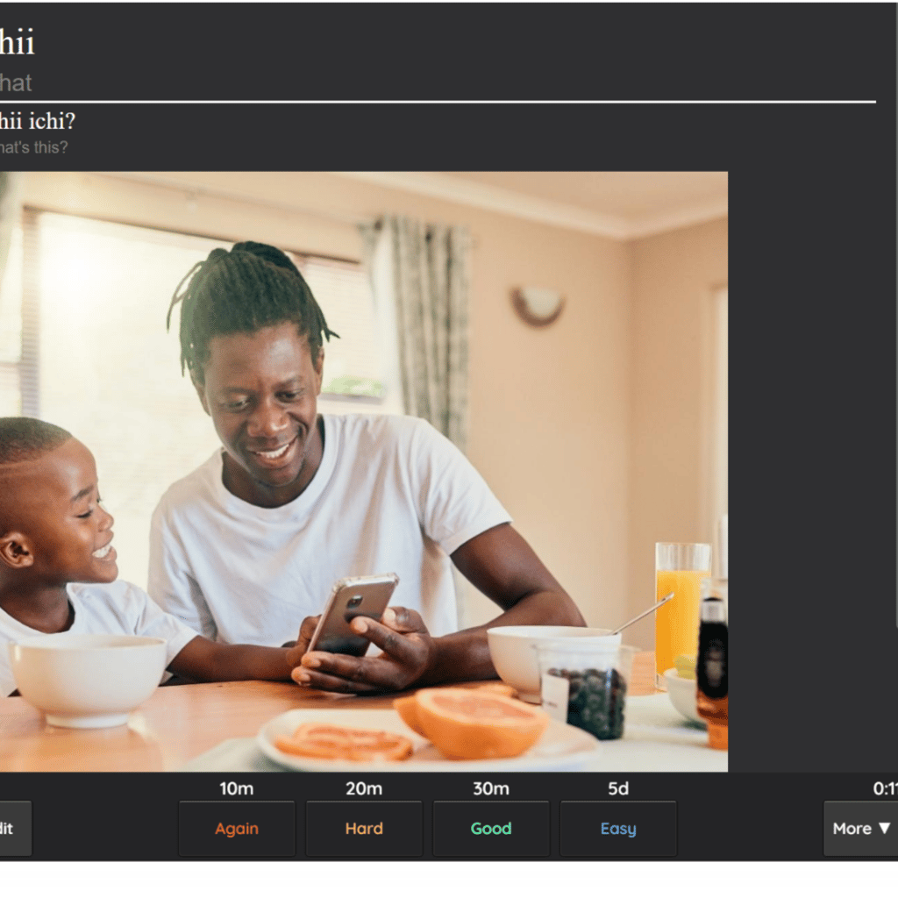Image resolution: width=898 pixels, height=898 pixels.
Task: Click the 20m interval label above Hard
Action: coord(364,788)
